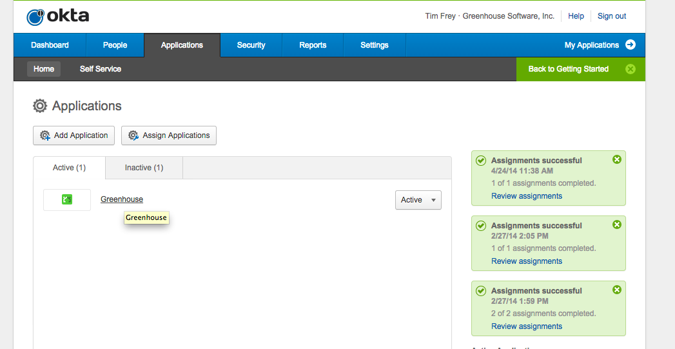675x349 pixels.
Task: Switch to the Reports tab
Action: 313,45
